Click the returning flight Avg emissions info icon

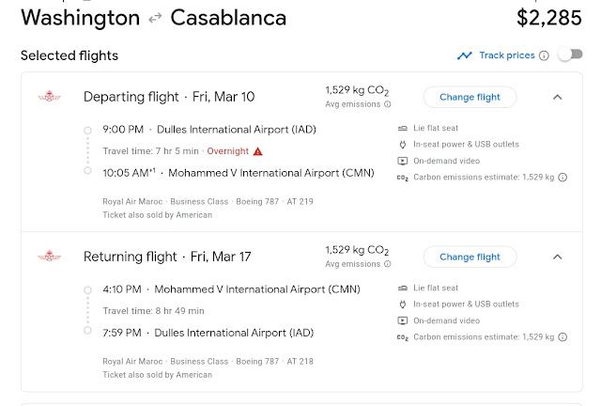[x=388, y=264]
